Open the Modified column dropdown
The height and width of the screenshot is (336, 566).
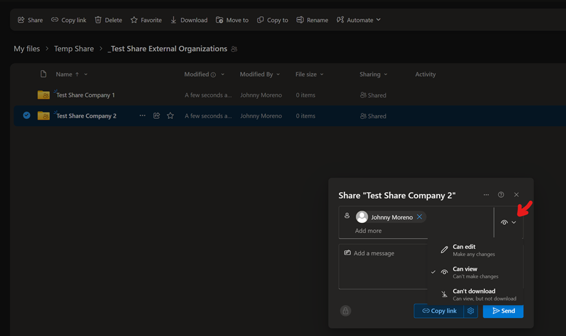(x=223, y=74)
